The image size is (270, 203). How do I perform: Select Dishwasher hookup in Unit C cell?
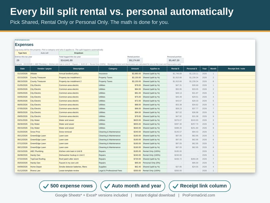point(79,155)
